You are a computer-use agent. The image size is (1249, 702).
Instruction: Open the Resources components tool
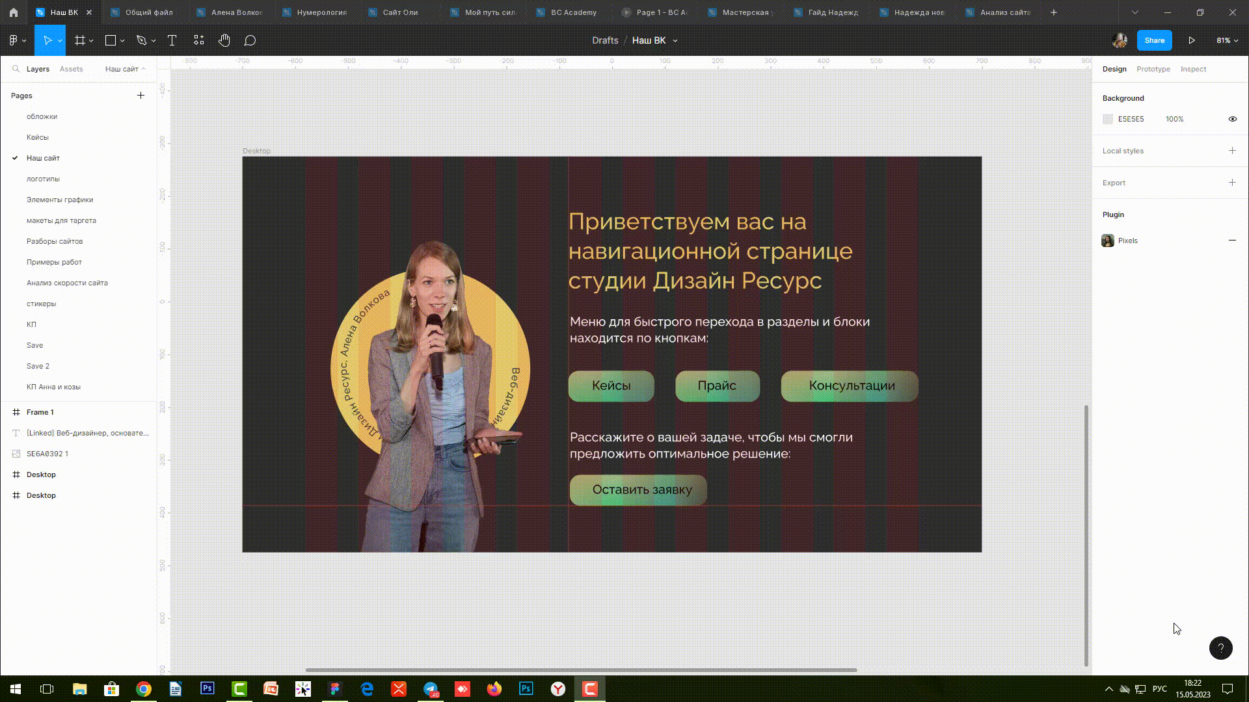198,40
